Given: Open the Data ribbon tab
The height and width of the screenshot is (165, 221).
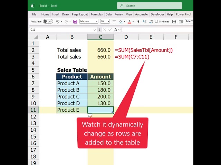Looking at the screenshot, I should coord(108,14).
